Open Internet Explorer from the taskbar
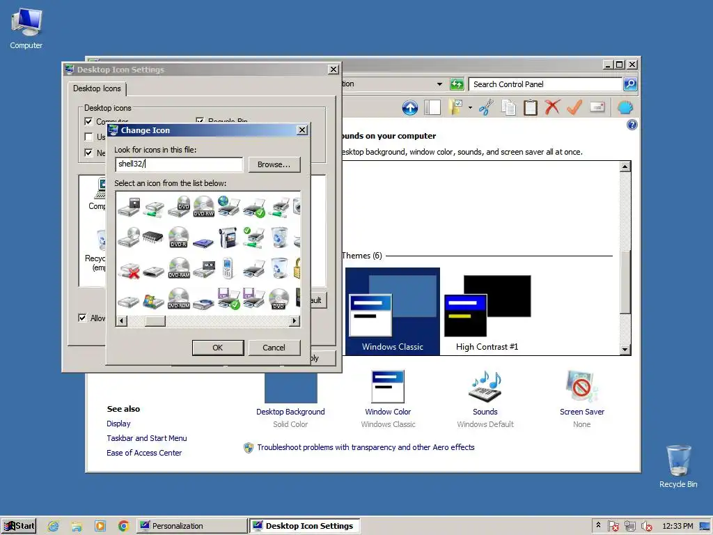 point(53,526)
